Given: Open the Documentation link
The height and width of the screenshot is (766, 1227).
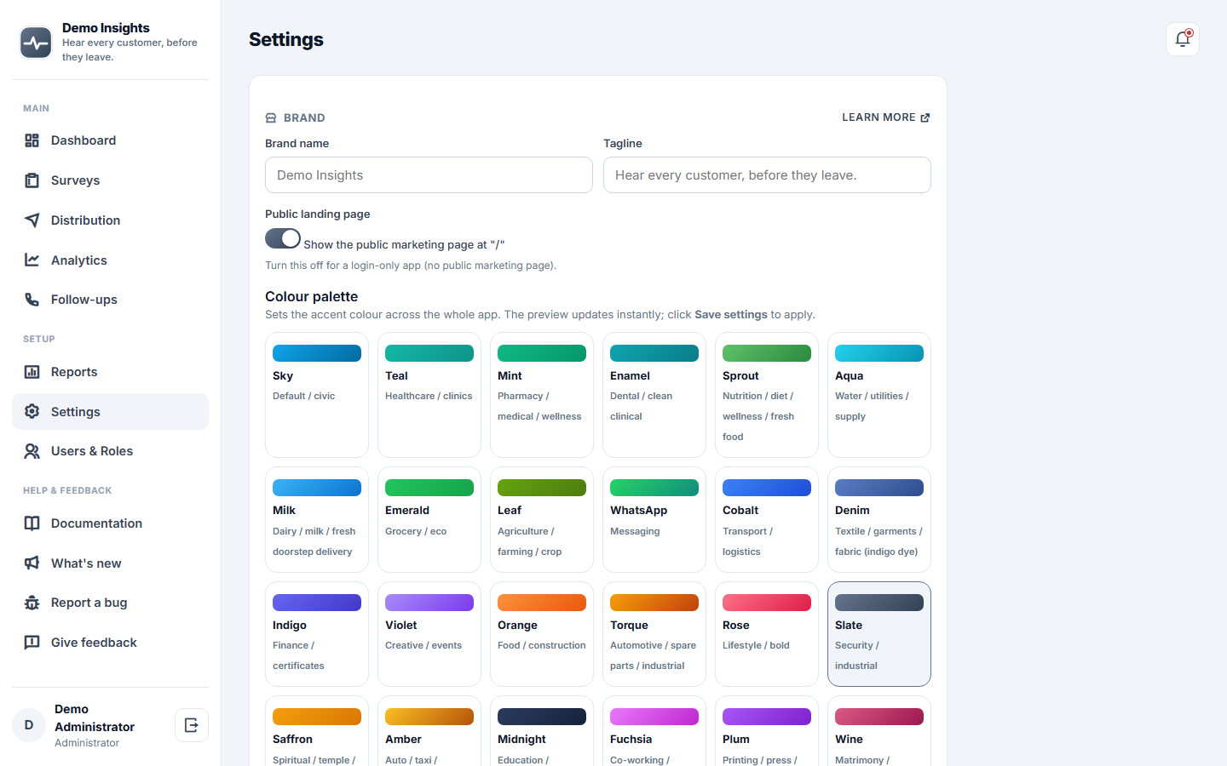Looking at the screenshot, I should coord(110,523).
